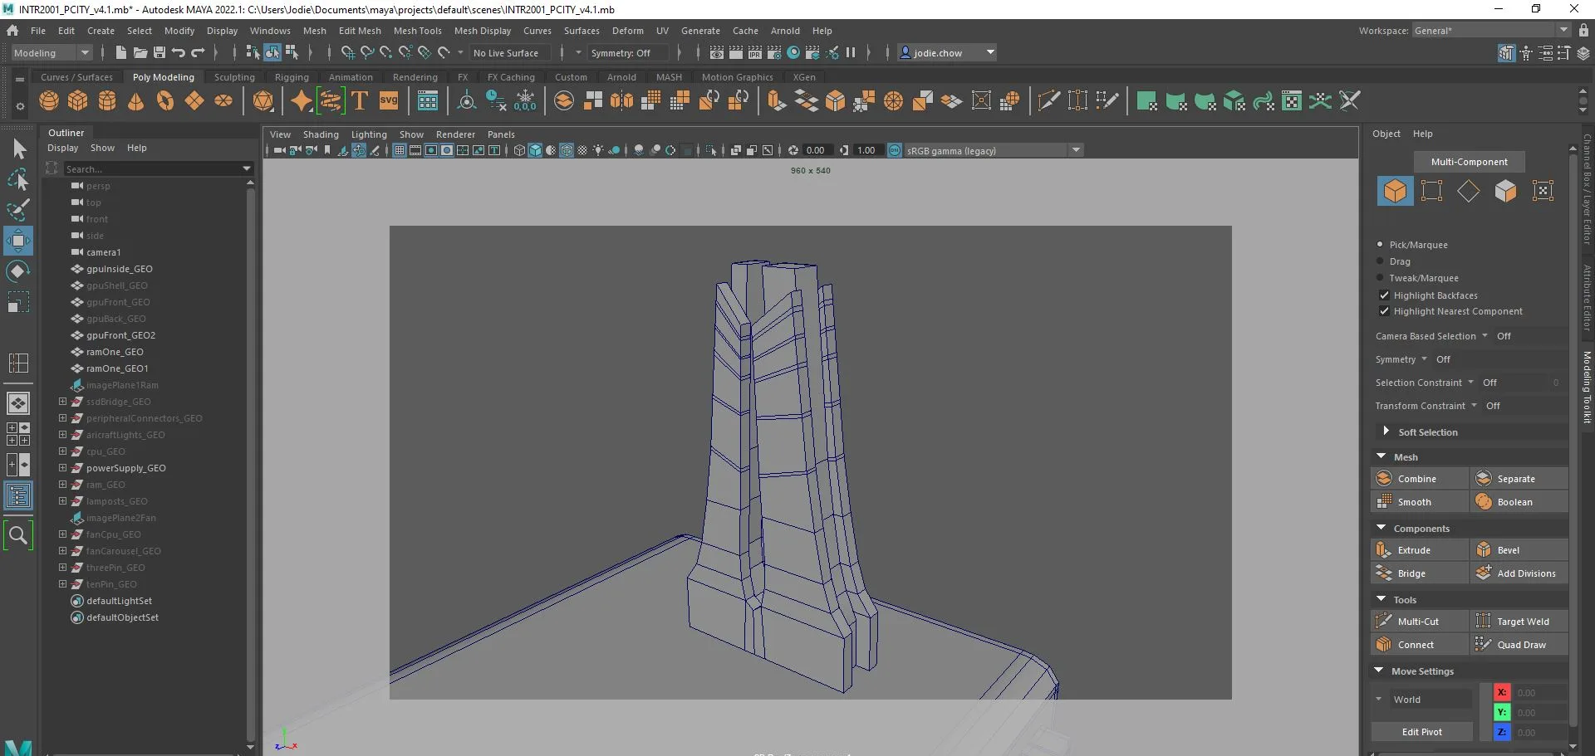The width and height of the screenshot is (1595, 756).
Task: Click the Edit Pivot button
Action: (1421, 732)
